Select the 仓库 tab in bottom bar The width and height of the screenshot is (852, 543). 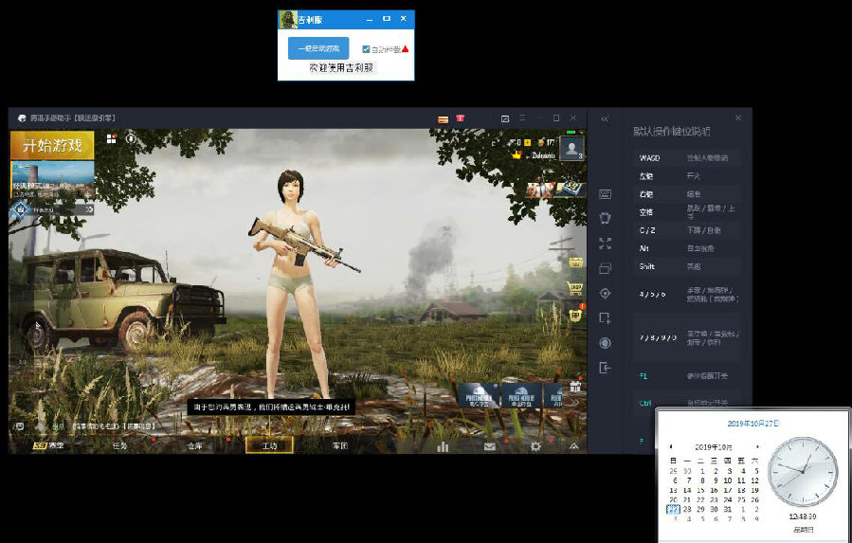click(x=194, y=445)
